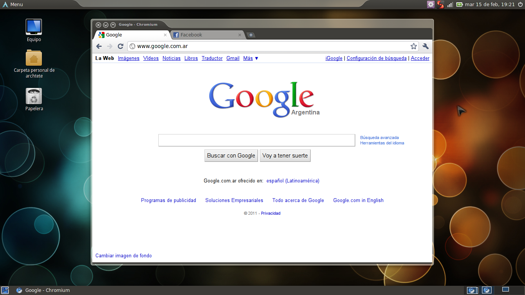Click the address bar URL field
This screenshot has height=295, width=525.
pyautogui.click(x=273, y=46)
